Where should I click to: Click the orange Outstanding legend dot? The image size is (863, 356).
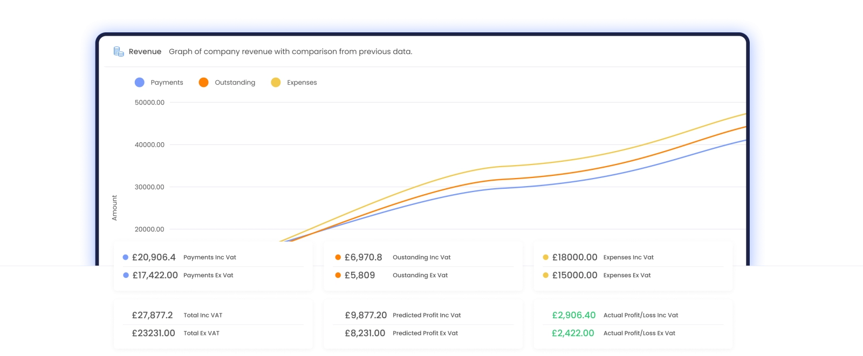[203, 83]
